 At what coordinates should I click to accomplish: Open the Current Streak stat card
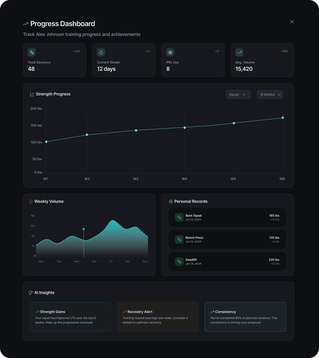pyautogui.click(x=124, y=60)
